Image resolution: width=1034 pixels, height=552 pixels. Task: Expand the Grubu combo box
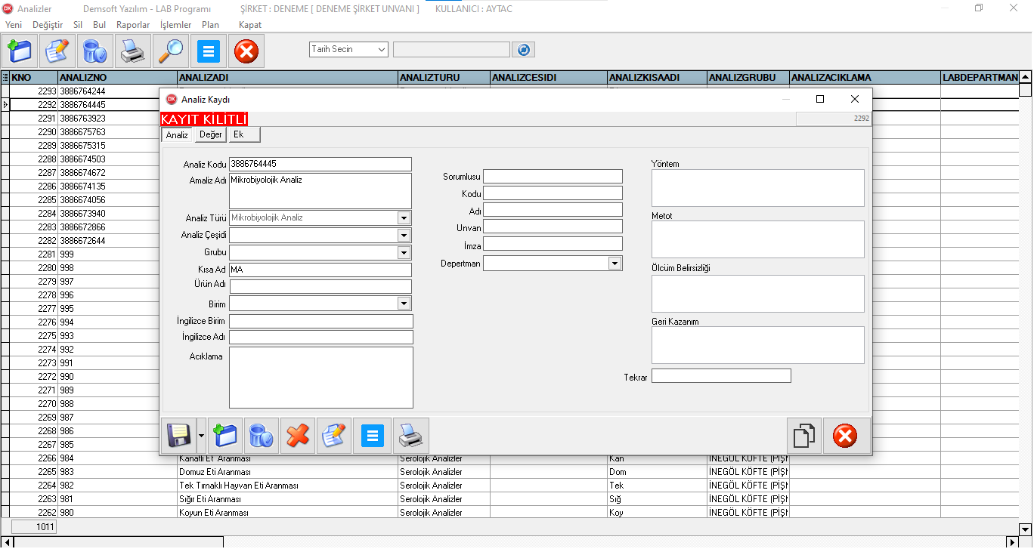coord(404,252)
